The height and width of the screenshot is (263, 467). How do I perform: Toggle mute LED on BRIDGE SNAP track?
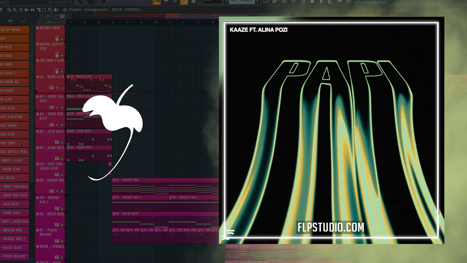coord(62,39)
